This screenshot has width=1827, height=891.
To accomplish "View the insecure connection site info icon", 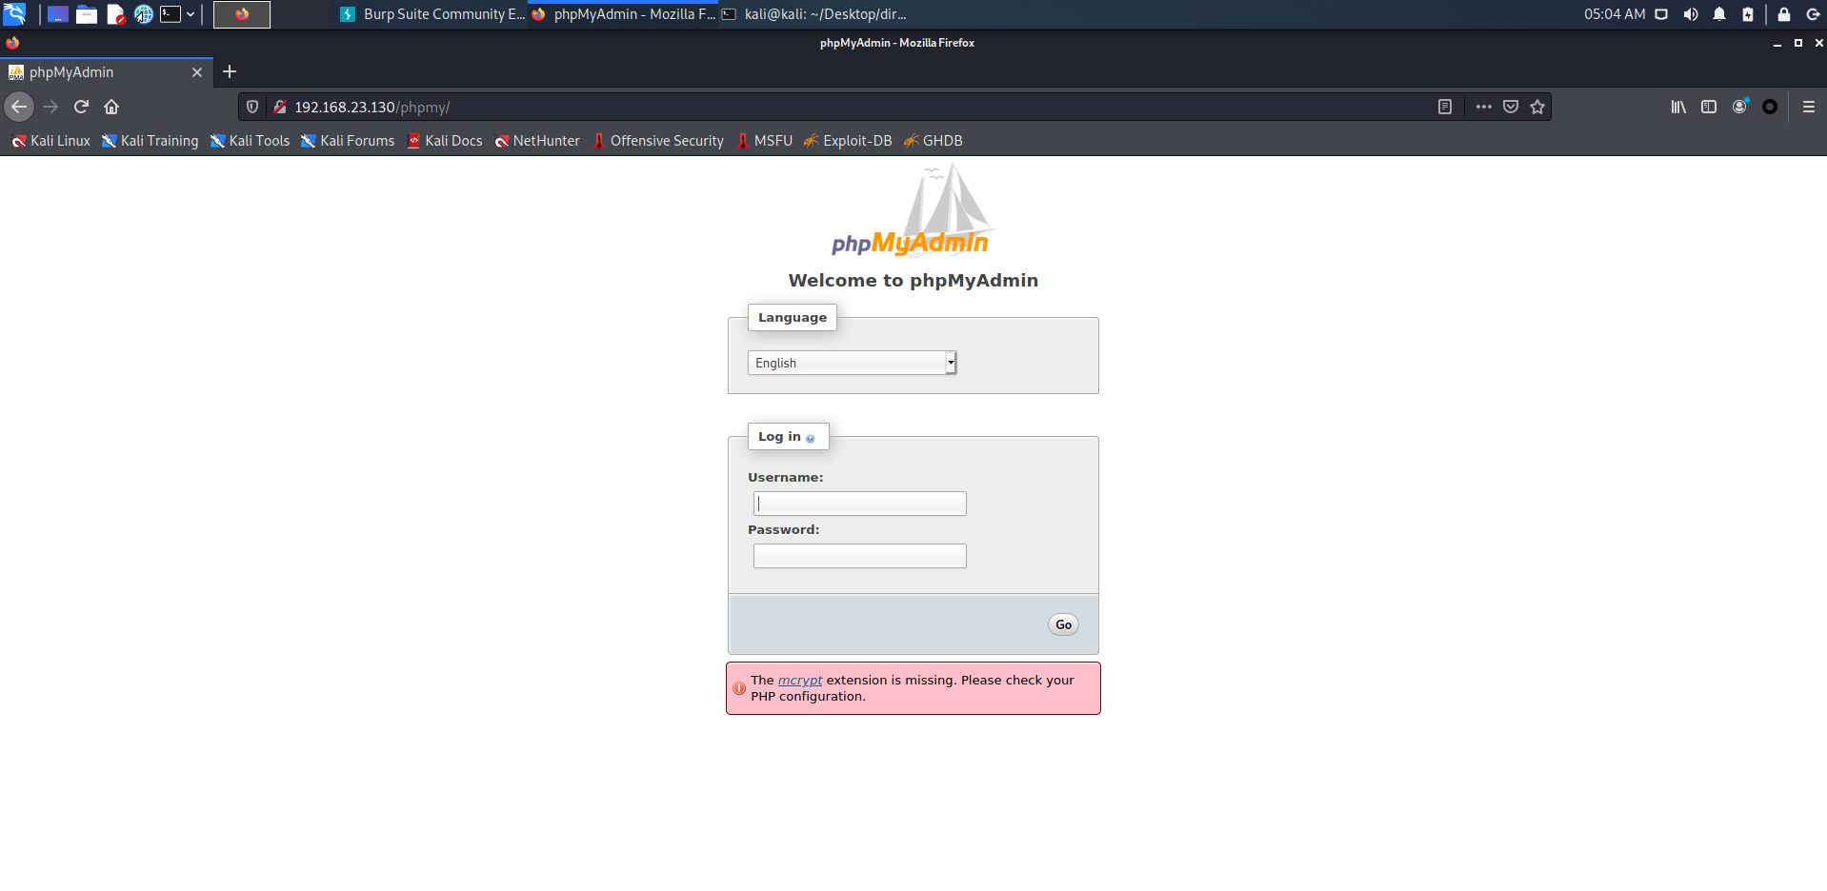I will pos(280,107).
